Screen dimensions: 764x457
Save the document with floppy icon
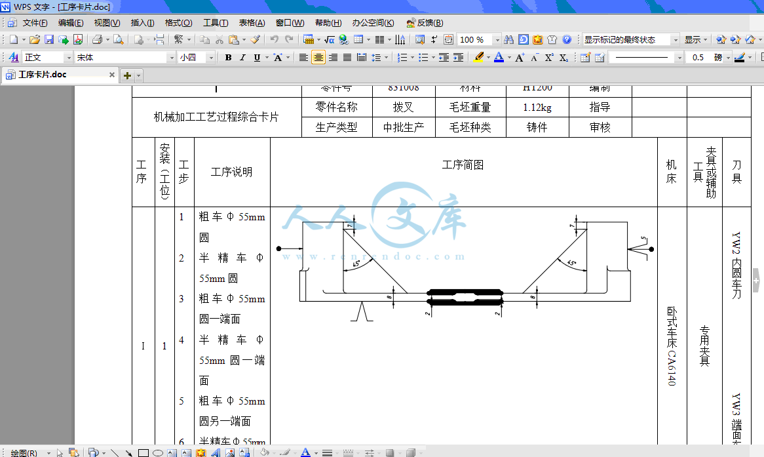tap(48, 39)
